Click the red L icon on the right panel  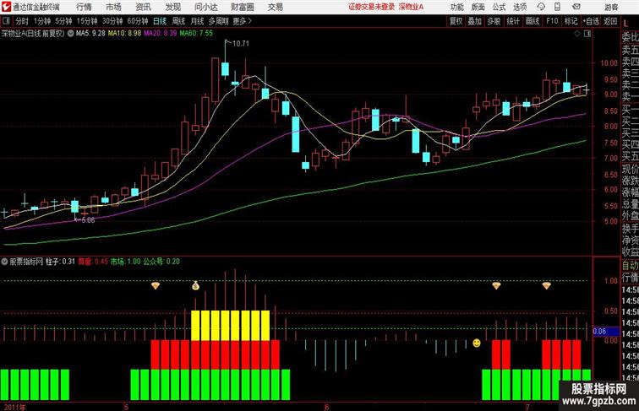(625, 24)
